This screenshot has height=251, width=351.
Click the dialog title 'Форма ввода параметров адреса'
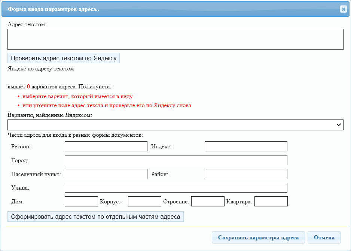[54, 9]
